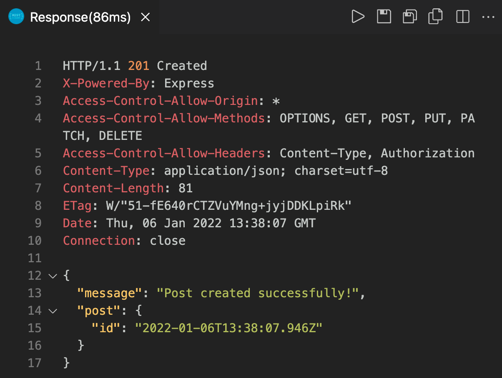Click the REST Client icon on the tab
Image resolution: width=502 pixels, height=378 pixels.
pyautogui.click(x=17, y=17)
